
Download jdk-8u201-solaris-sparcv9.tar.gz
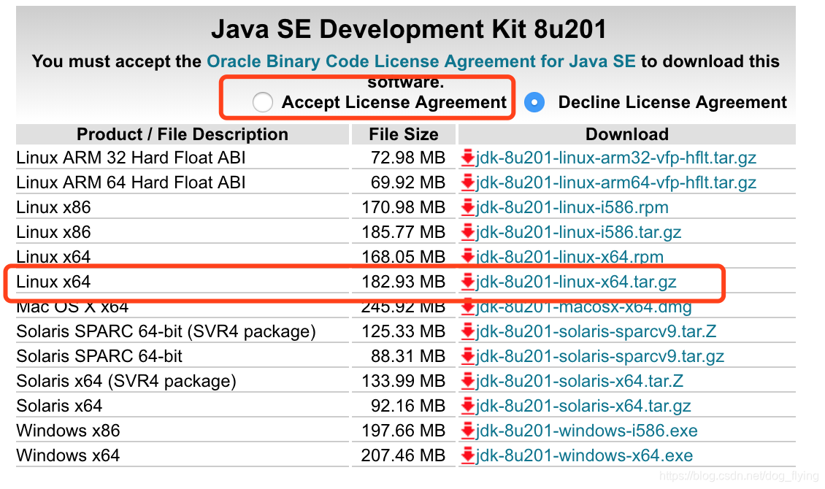[x=600, y=356]
